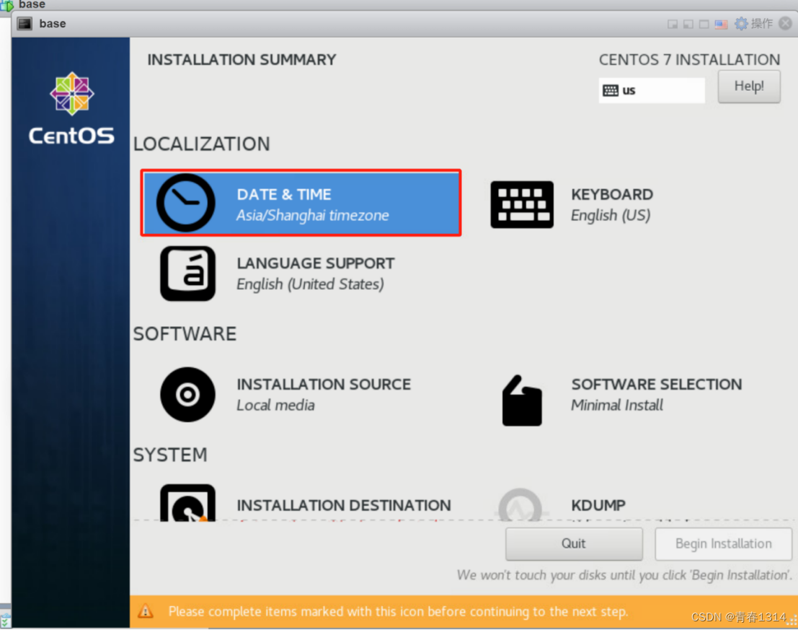The width and height of the screenshot is (798, 630).
Task: Click the Asia/Shanghai timezone text
Action: point(312,216)
